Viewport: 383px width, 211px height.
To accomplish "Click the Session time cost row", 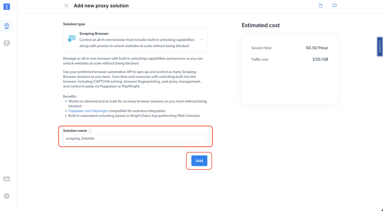I will 289,48.
